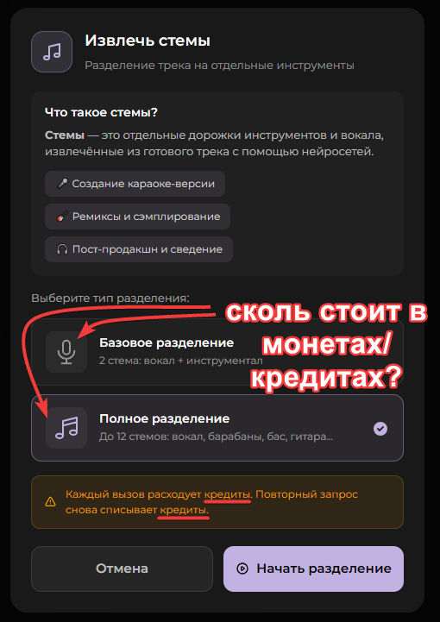Click the Пост-продакшн и сведение chip
This screenshot has width=440, height=622.
139,249
